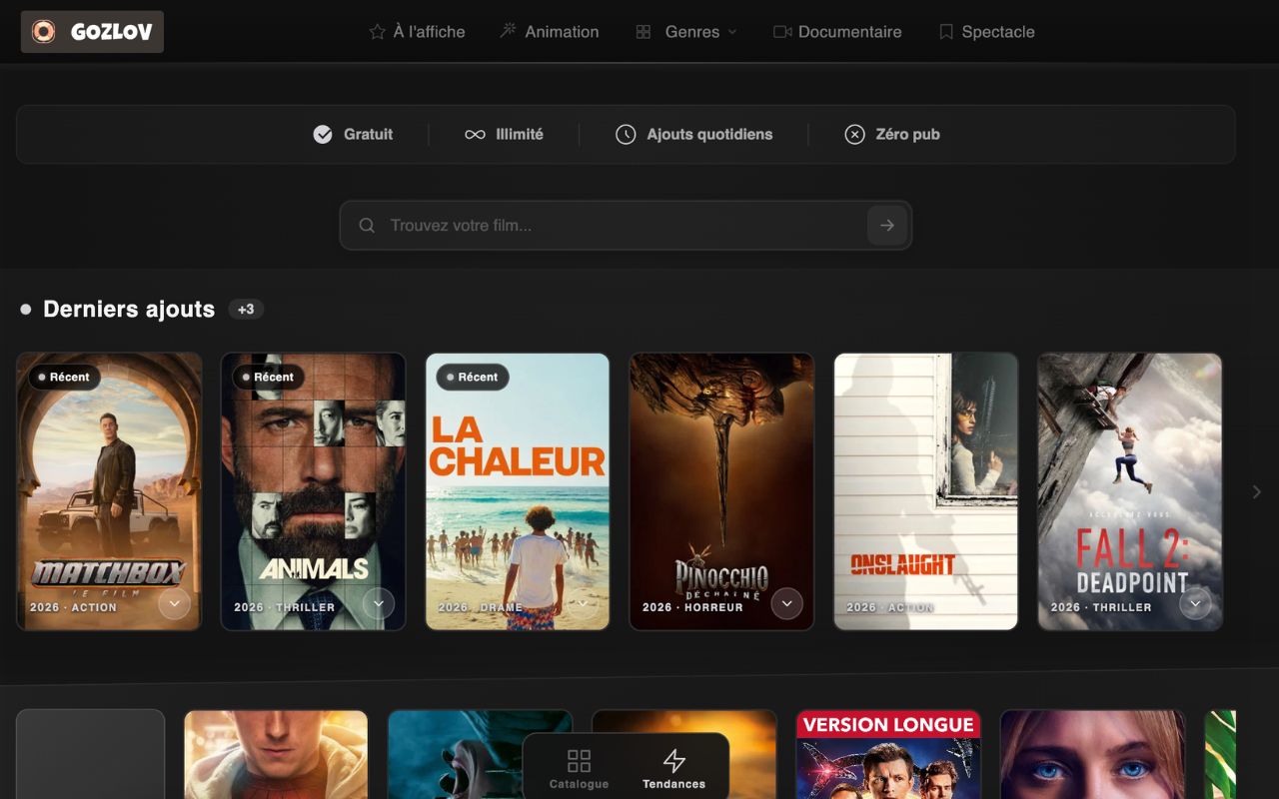
Task: Go to the À l'affiche section
Action: click(x=417, y=32)
